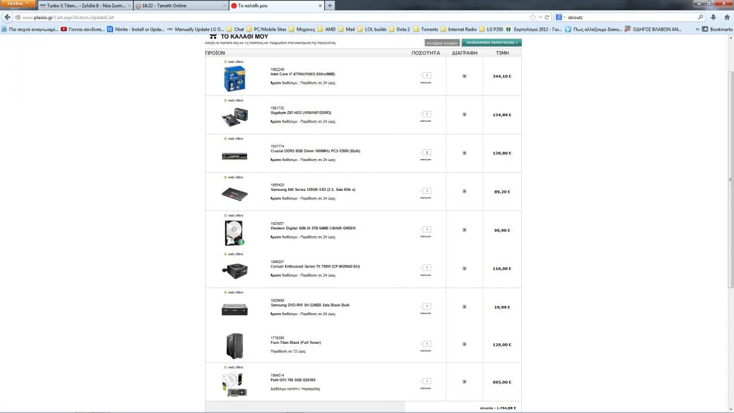Delete the Corsair TX 750W power supply
The height and width of the screenshot is (413, 734).
click(464, 268)
